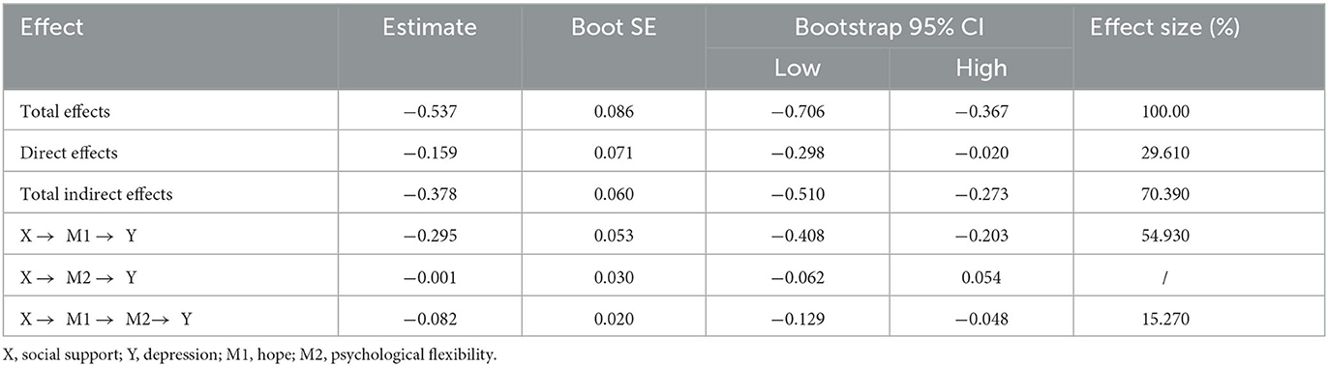Image resolution: width=1328 pixels, height=366 pixels.
Task: Select the Estimate column header
Action: [431, 27]
